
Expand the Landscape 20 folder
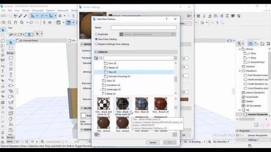[100, 90]
